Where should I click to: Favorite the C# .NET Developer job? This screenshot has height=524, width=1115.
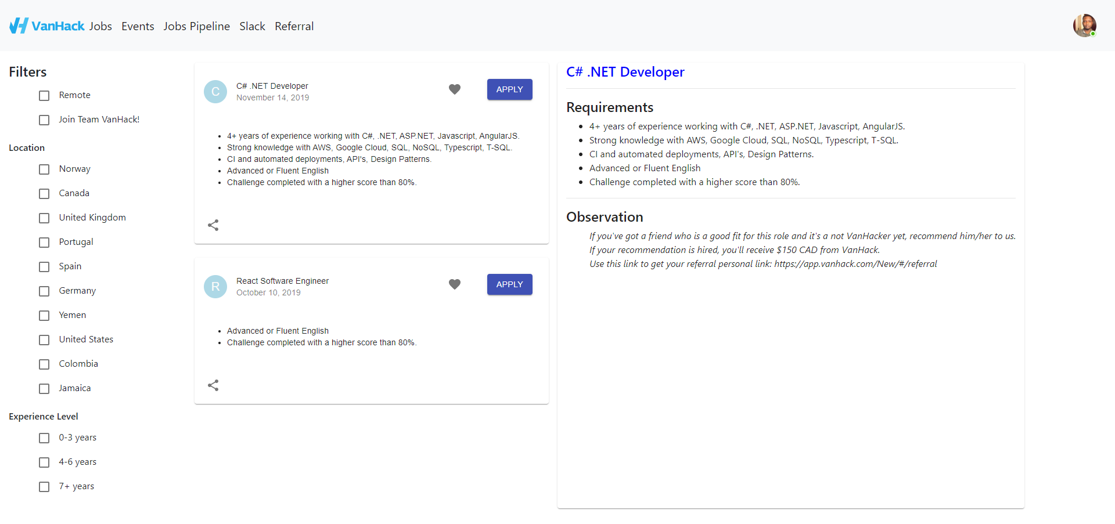click(x=455, y=89)
